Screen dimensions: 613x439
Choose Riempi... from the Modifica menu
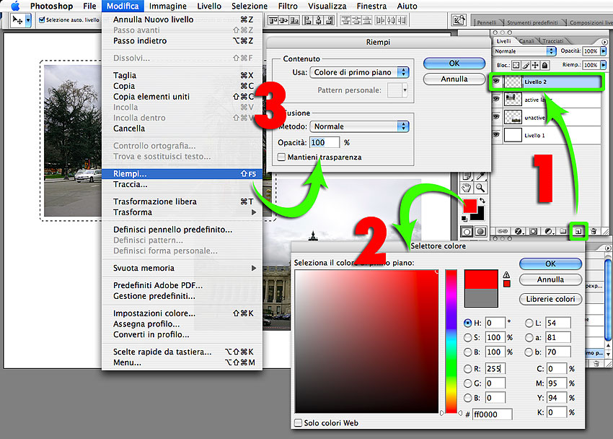pos(182,174)
